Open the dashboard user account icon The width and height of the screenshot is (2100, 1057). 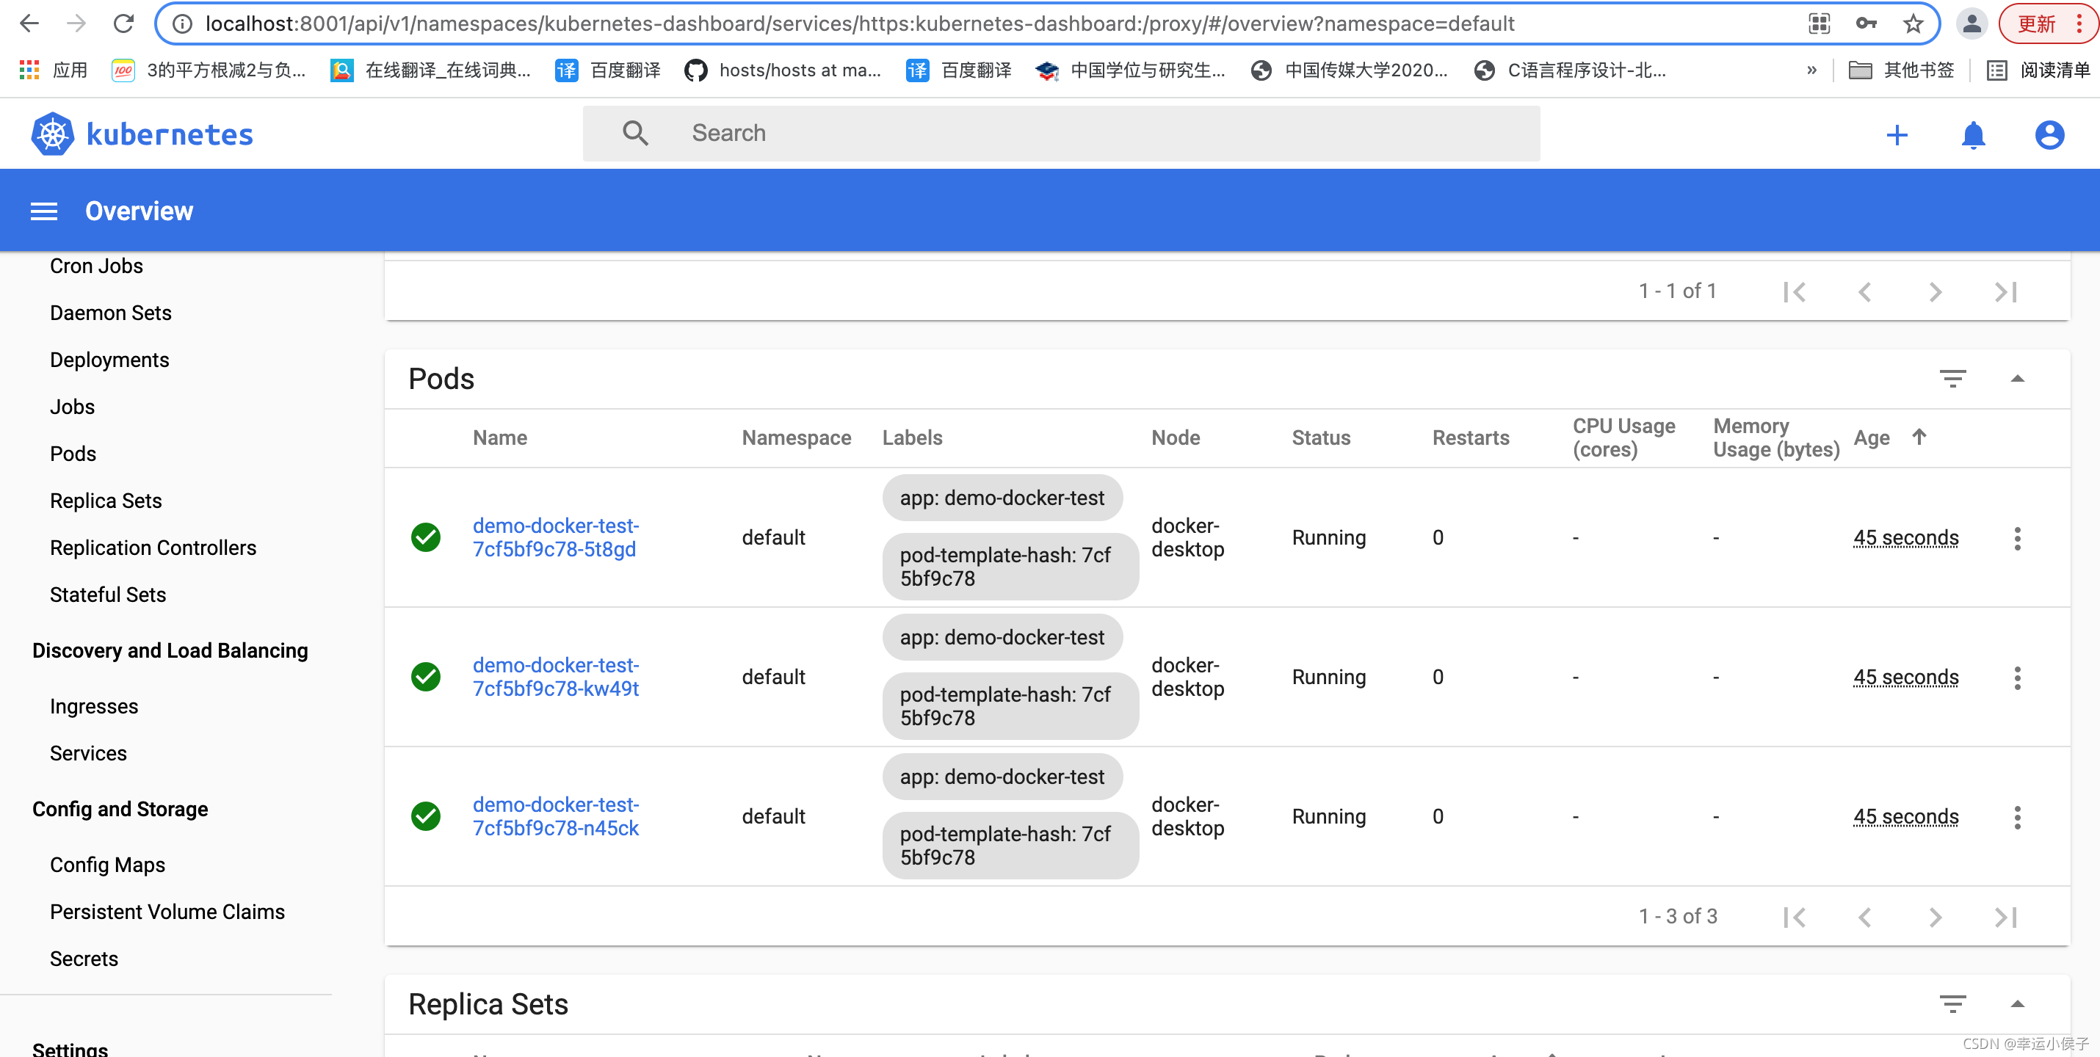point(2049,134)
